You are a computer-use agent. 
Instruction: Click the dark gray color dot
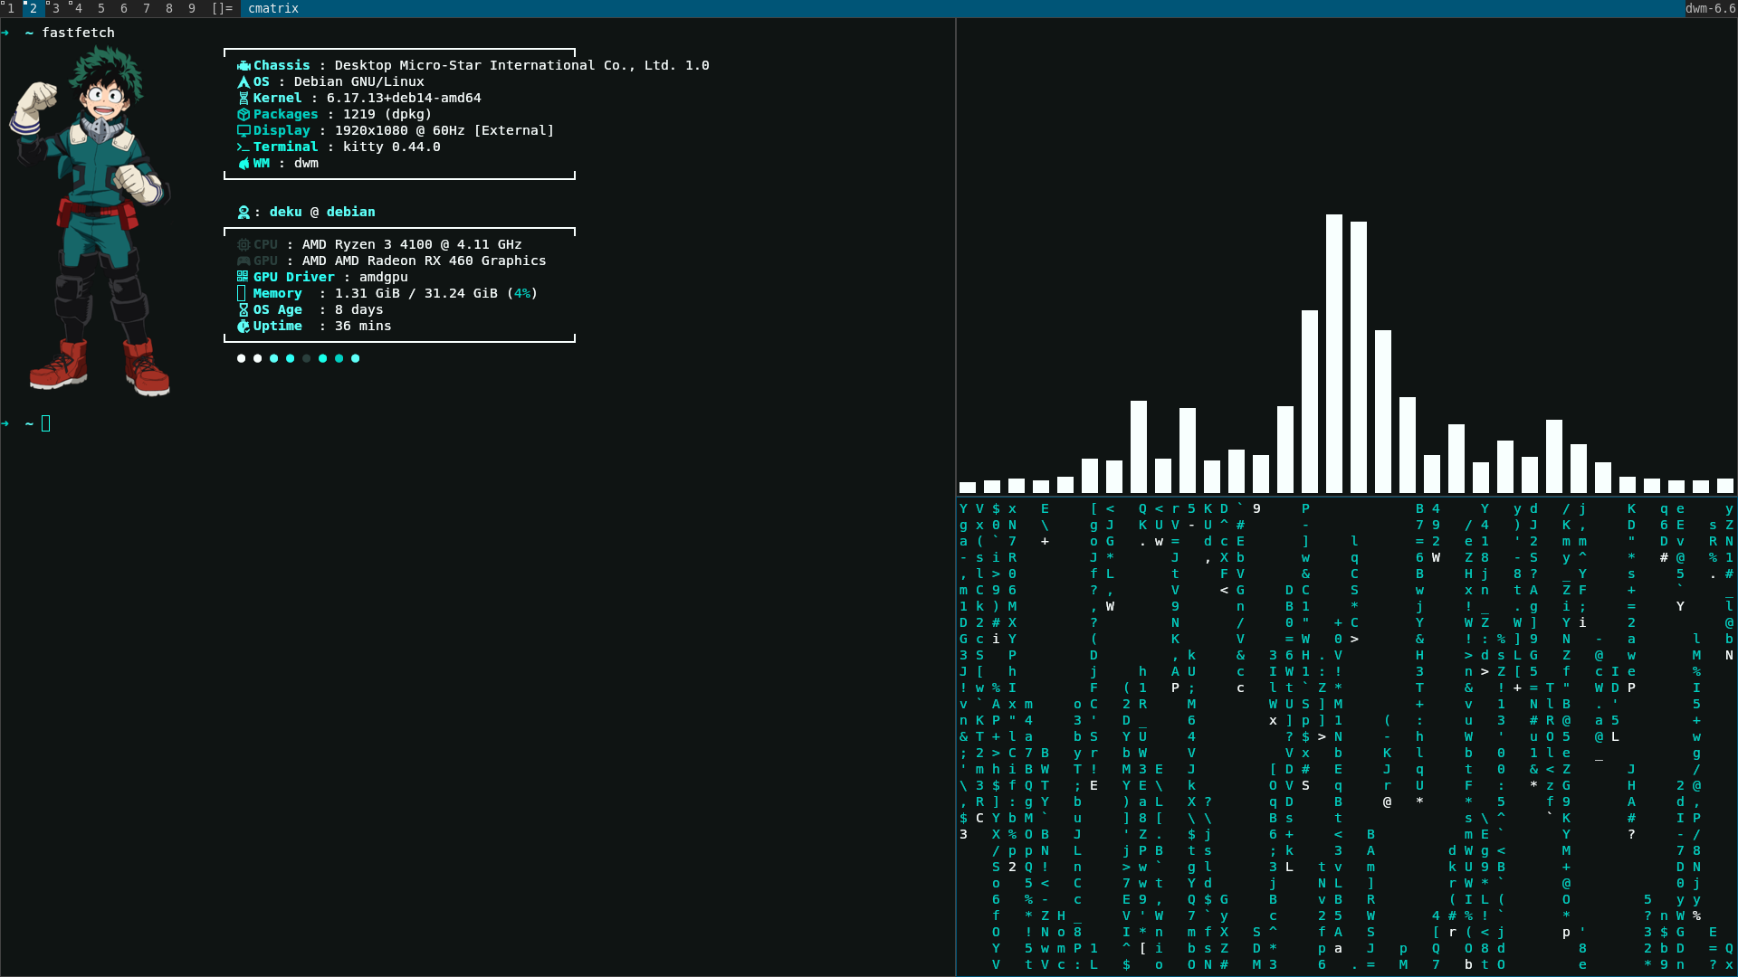306,358
